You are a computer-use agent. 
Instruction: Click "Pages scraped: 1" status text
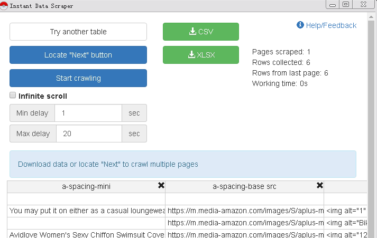click(281, 52)
